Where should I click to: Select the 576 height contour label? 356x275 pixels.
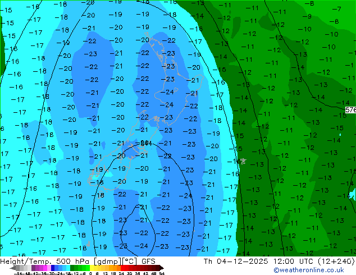[351, 110]
